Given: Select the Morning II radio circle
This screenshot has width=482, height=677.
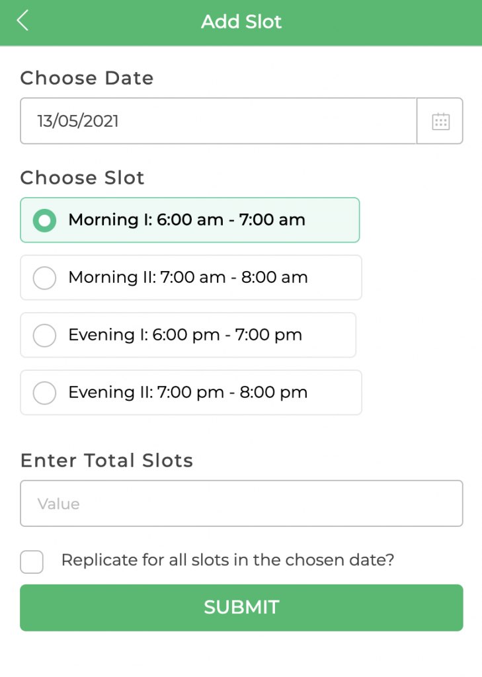Looking at the screenshot, I should coord(44,278).
